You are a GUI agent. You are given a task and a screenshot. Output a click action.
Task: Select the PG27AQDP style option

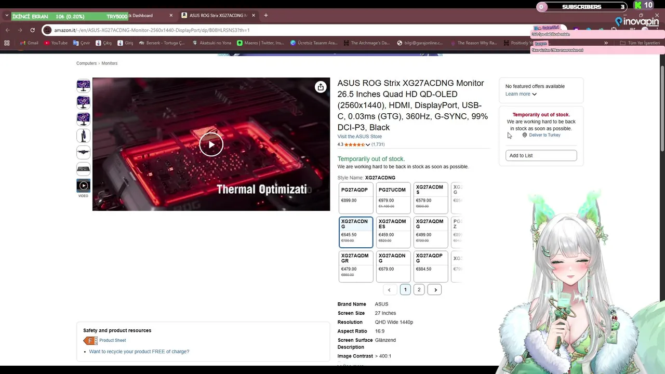(356, 198)
